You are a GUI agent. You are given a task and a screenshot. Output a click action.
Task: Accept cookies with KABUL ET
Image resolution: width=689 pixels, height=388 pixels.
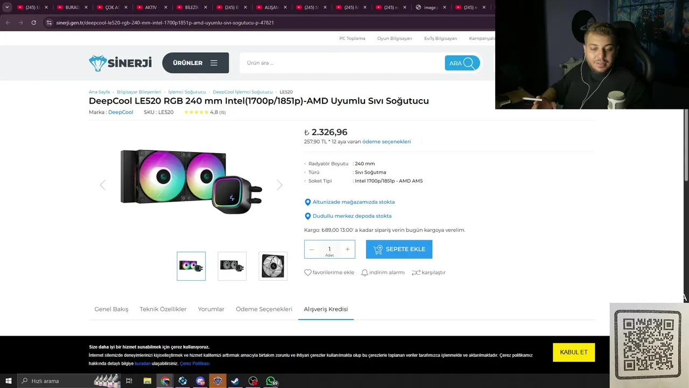(x=574, y=352)
